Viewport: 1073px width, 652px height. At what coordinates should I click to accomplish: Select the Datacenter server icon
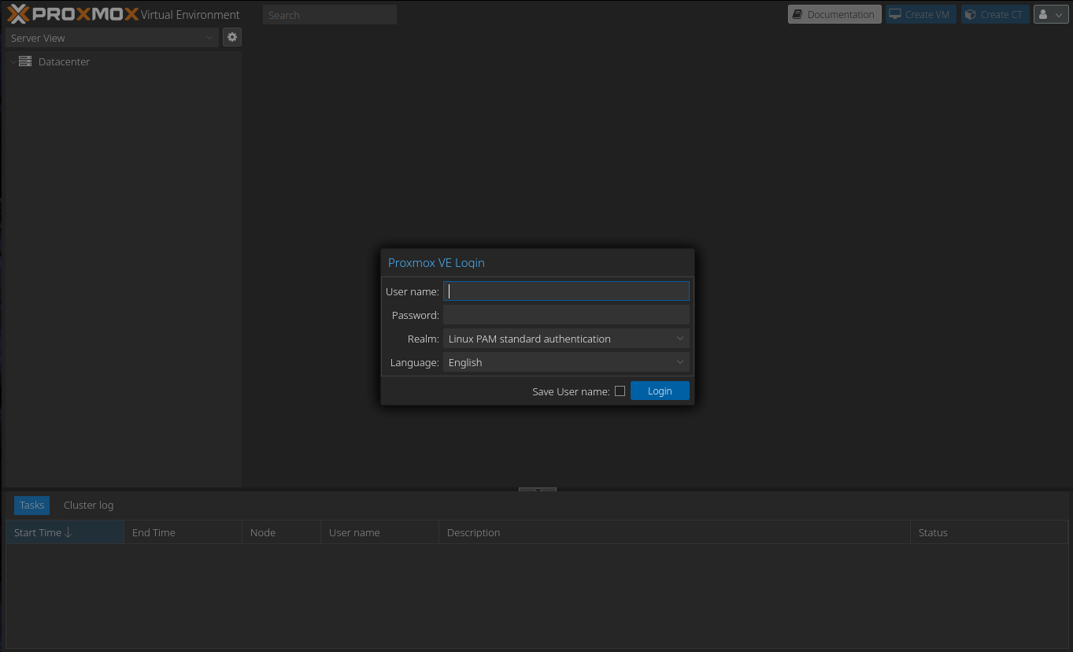pyautogui.click(x=25, y=61)
